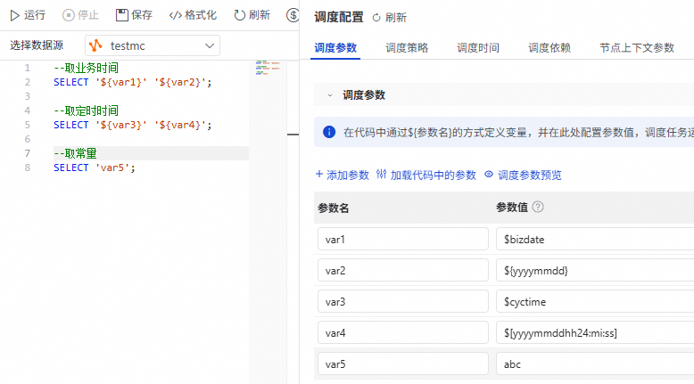Click the 参数值 column header
Screen dimensions: 694x384
tap(512, 207)
